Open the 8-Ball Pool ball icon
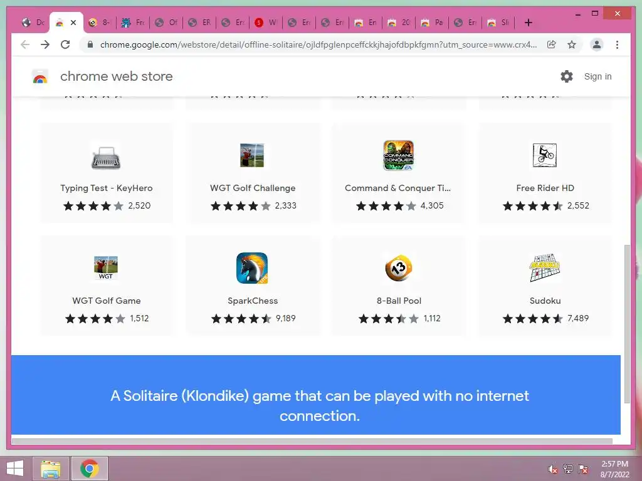The width and height of the screenshot is (642, 481). 398,268
